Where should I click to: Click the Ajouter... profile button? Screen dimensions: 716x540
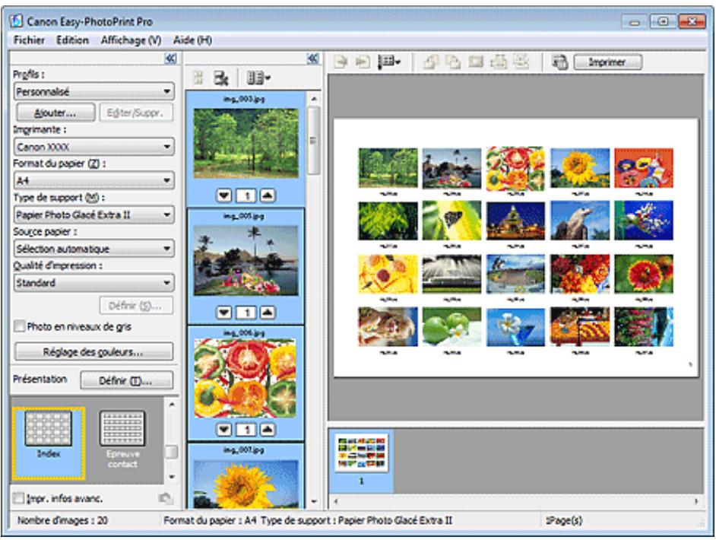pyautogui.click(x=55, y=113)
